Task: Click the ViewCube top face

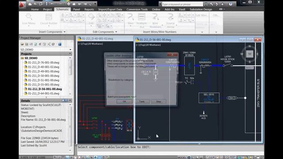Action: 249,54
